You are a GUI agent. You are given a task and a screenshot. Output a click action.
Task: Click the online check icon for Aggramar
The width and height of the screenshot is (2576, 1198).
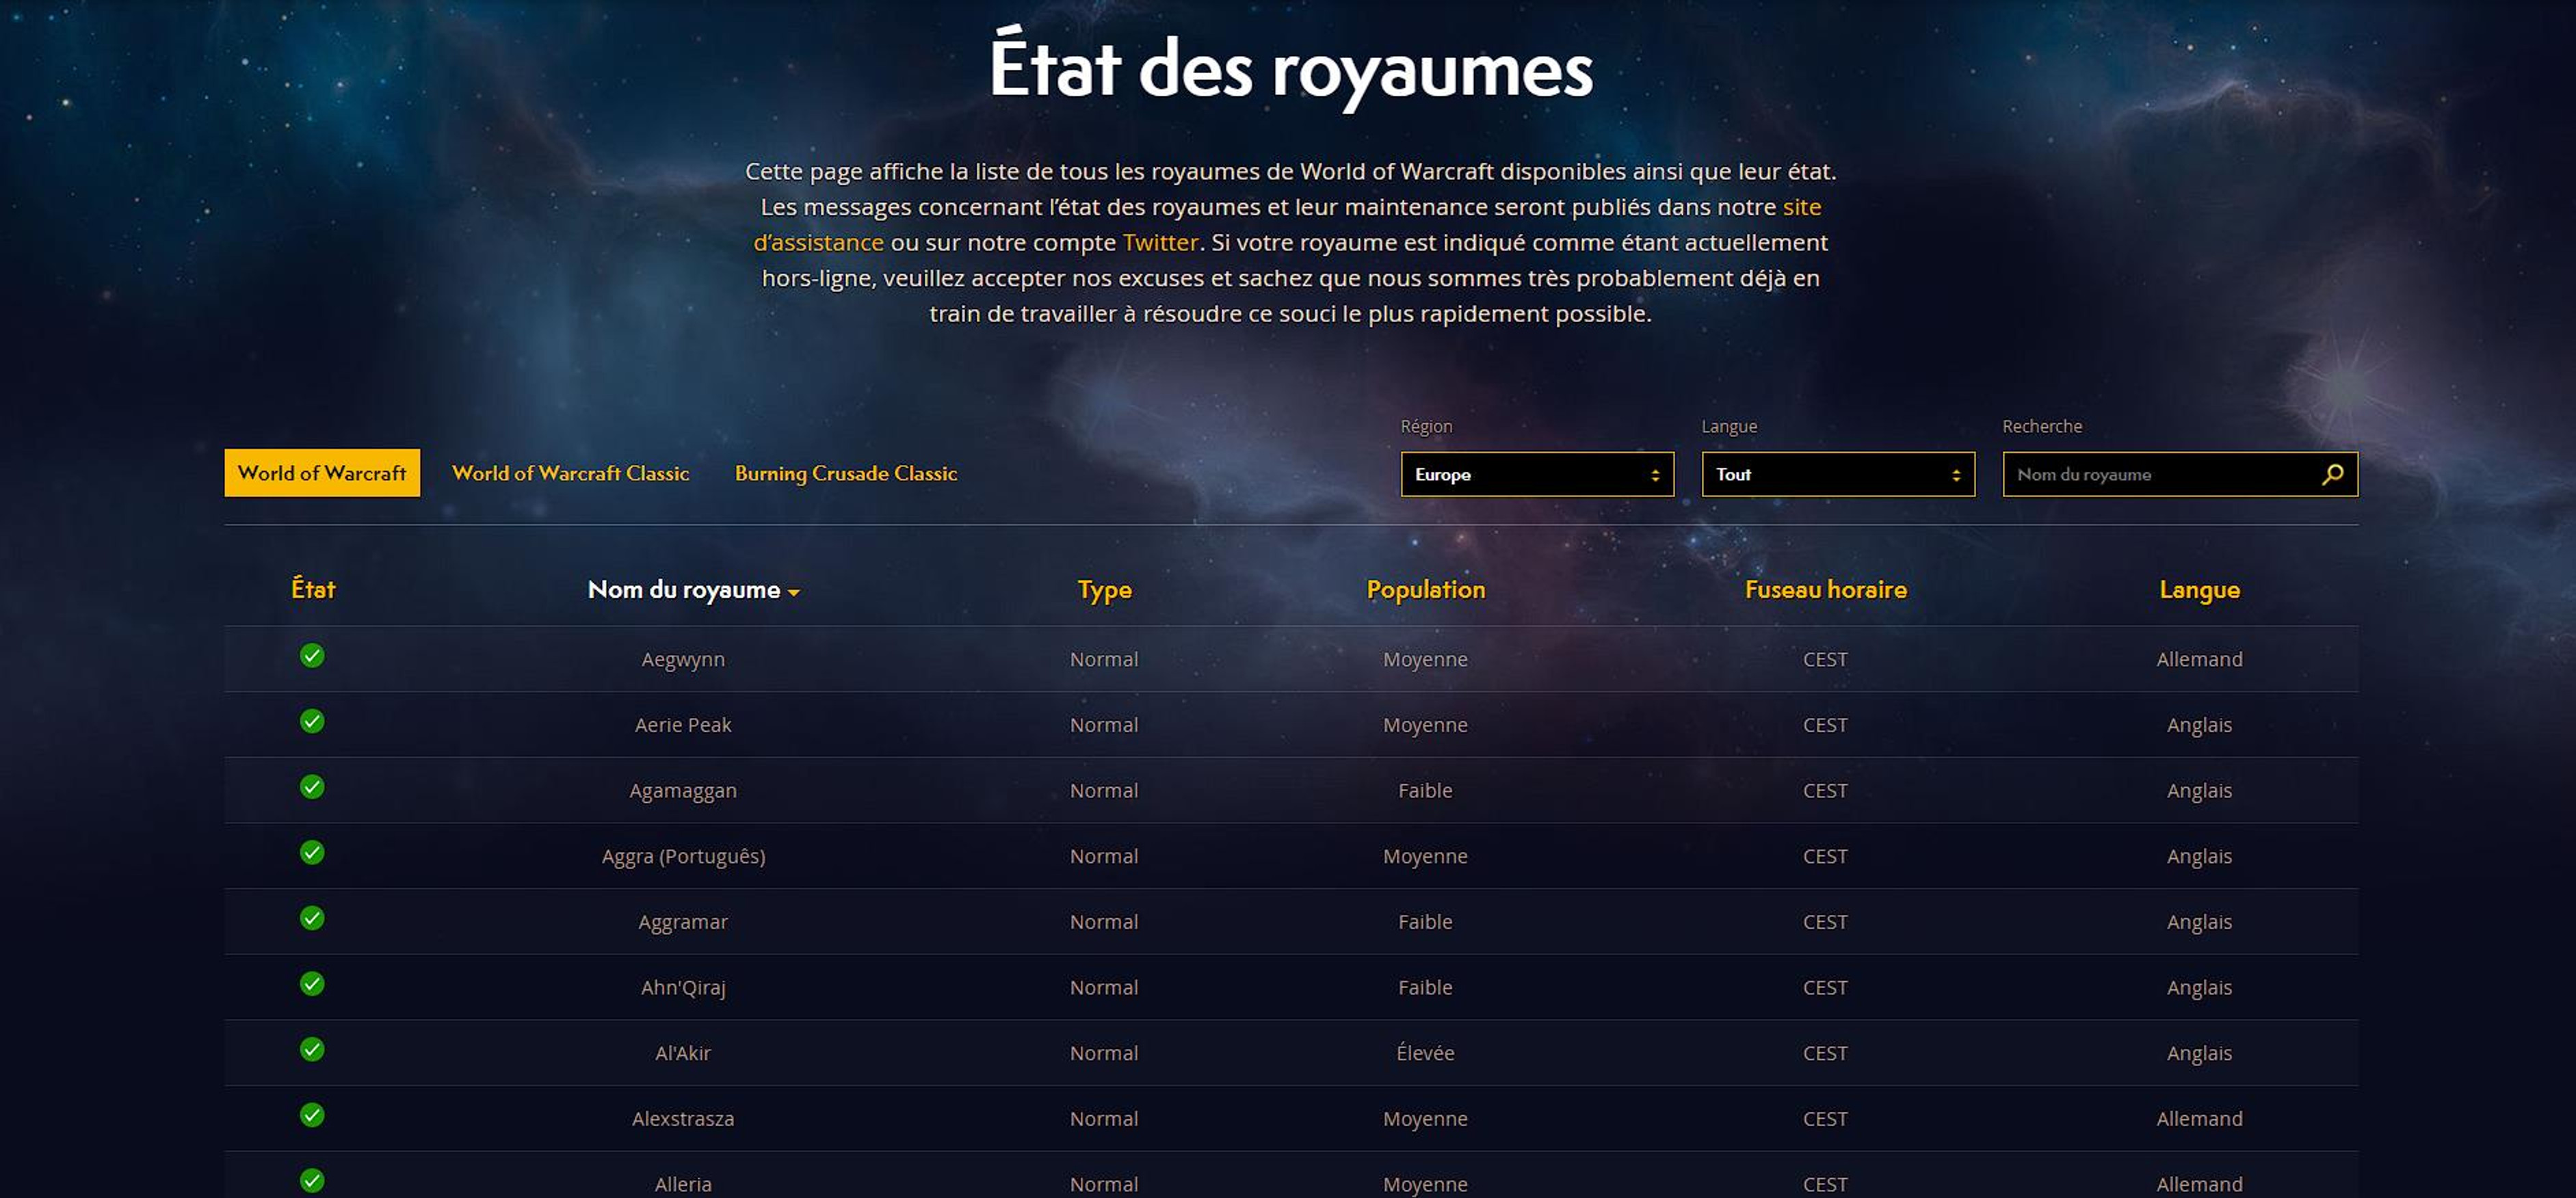(x=312, y=918)
